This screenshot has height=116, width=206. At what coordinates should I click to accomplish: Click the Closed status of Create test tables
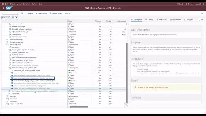tap(71, 73)
